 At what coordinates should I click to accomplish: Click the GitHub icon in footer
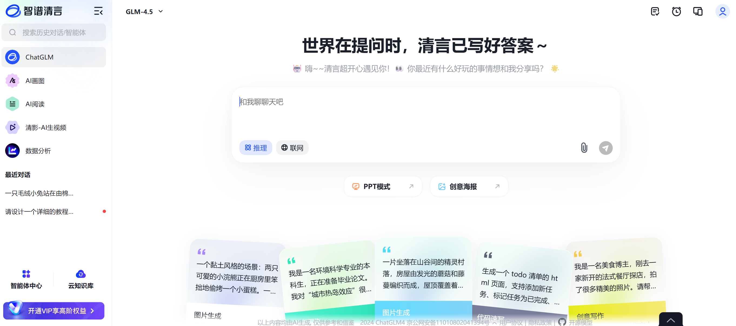point(562,322)
